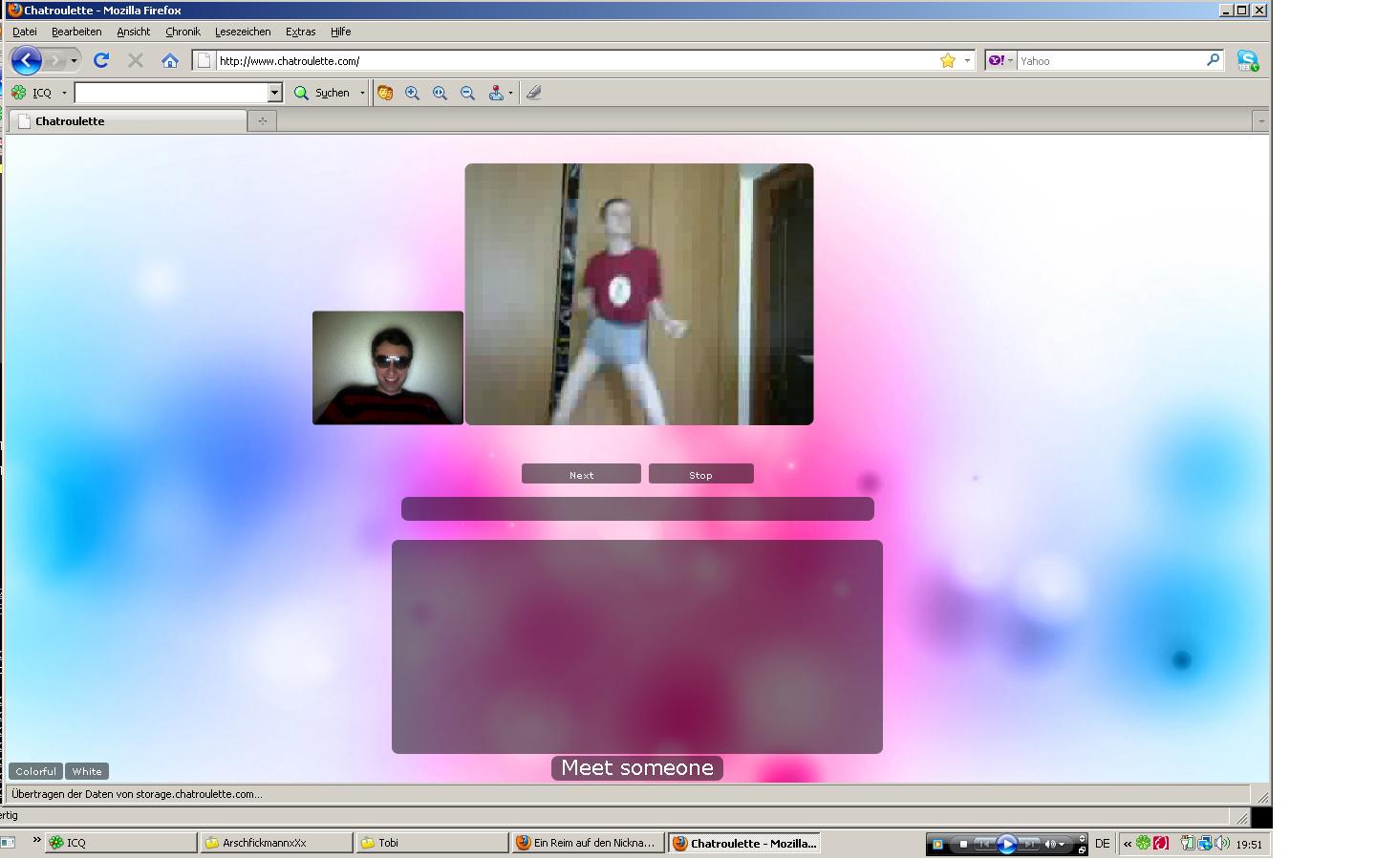
Task: Click the own webcam preview thumbnail
Action: 388,368
